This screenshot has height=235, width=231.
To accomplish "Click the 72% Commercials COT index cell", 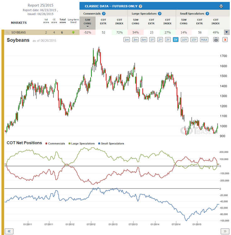I will [x=120, y=32].
